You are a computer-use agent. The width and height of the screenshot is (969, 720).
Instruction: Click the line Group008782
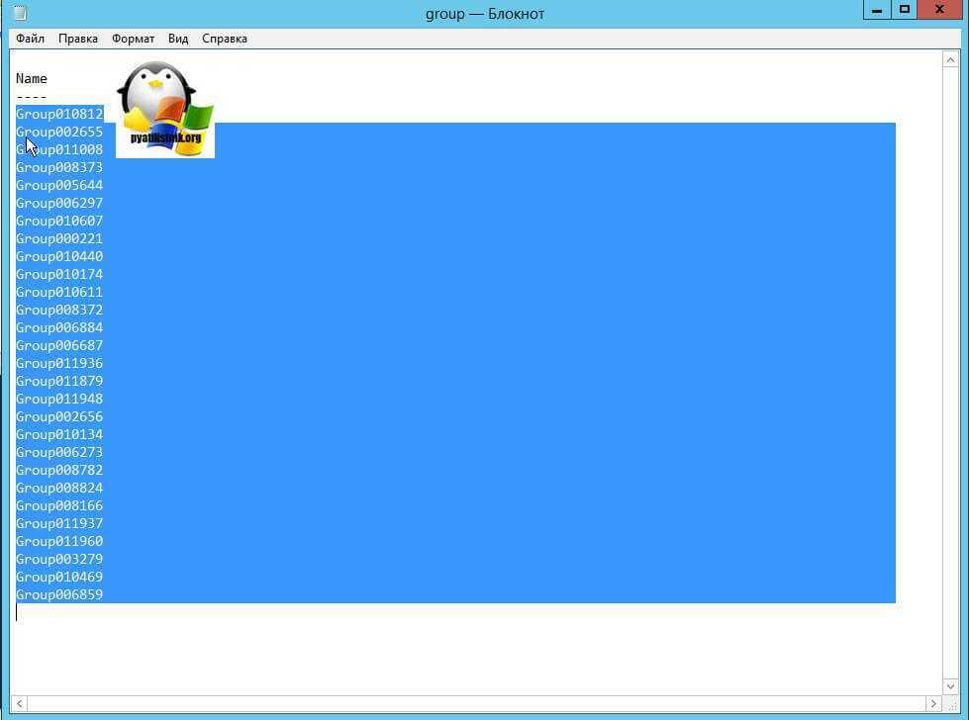59,471
